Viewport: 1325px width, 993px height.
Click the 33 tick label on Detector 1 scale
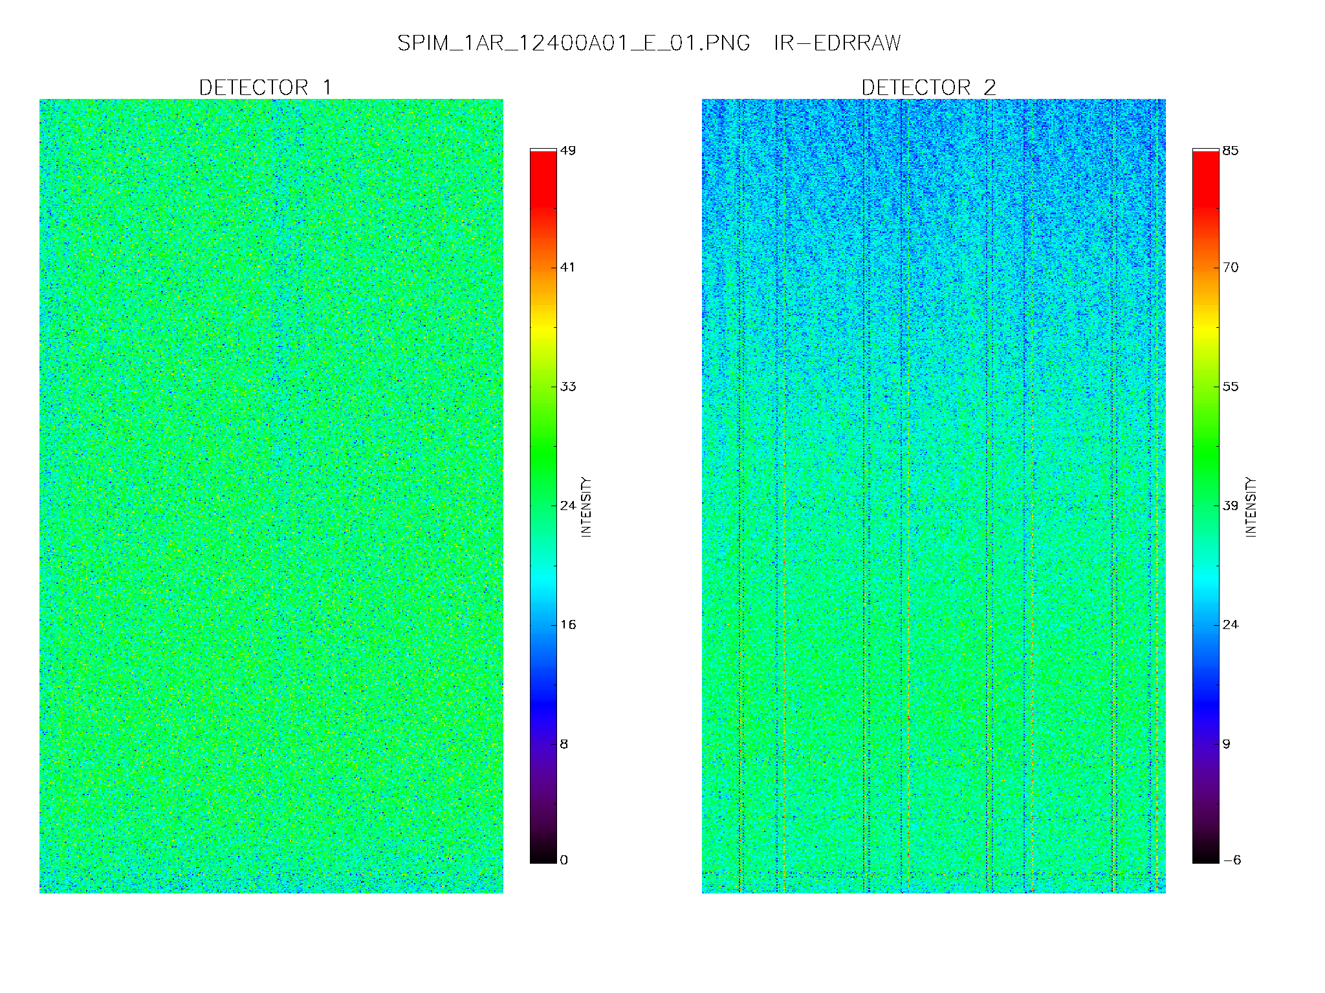point(568,387)
